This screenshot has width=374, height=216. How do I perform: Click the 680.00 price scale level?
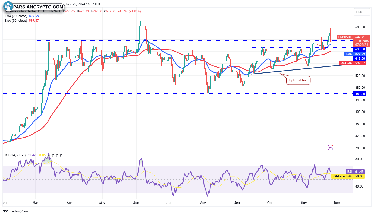tap(360, 27)
